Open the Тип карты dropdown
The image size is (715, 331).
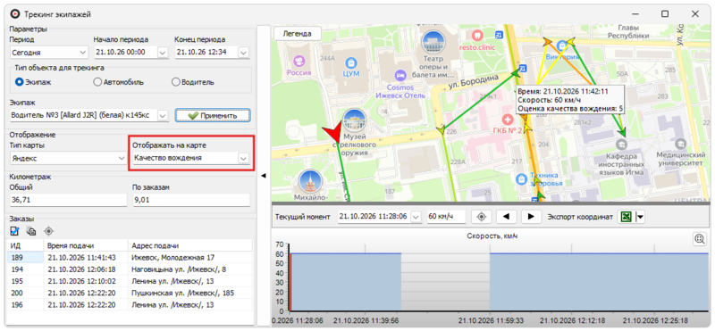pyautogui.click(x=122, y=158)
